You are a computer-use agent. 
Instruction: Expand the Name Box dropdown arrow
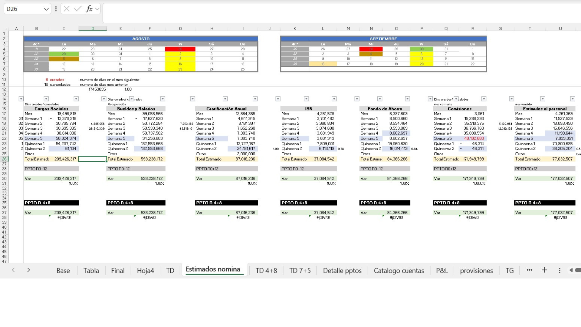46,9
